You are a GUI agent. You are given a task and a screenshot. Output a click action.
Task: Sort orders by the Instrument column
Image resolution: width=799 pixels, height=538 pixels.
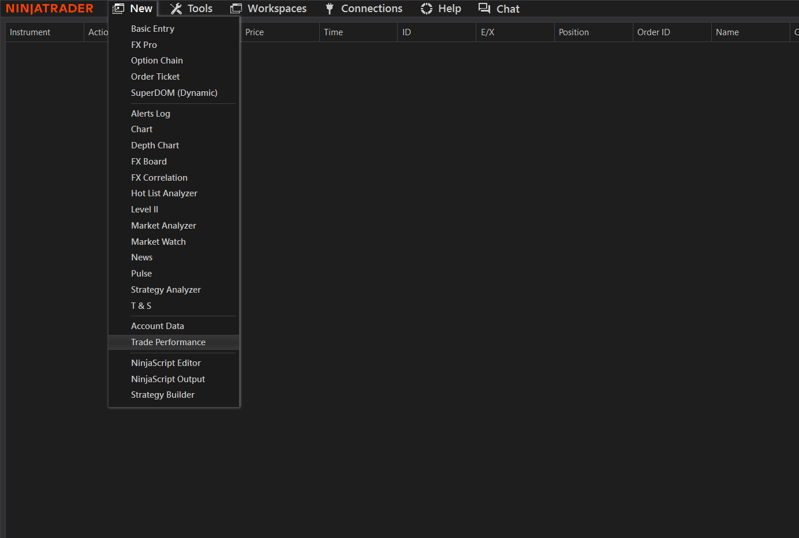(29, 32)
